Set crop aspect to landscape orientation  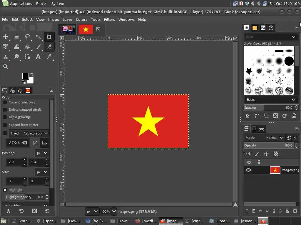(45, 143)
